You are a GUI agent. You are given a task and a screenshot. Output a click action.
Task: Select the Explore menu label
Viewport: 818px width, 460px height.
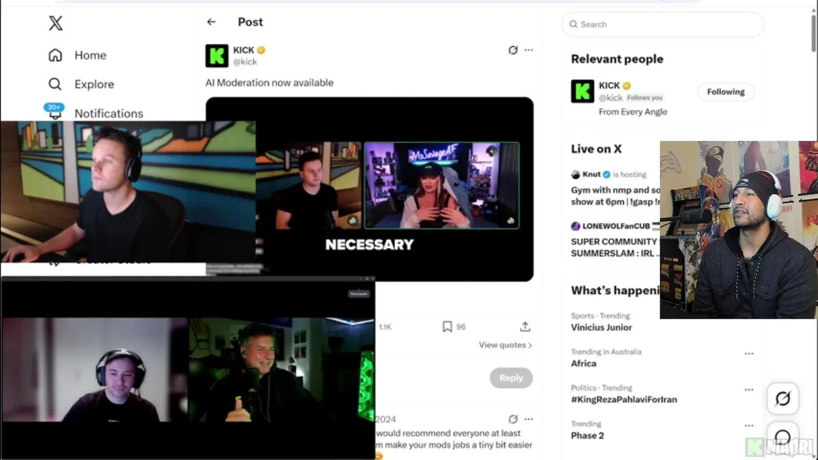tap(95, 84)
